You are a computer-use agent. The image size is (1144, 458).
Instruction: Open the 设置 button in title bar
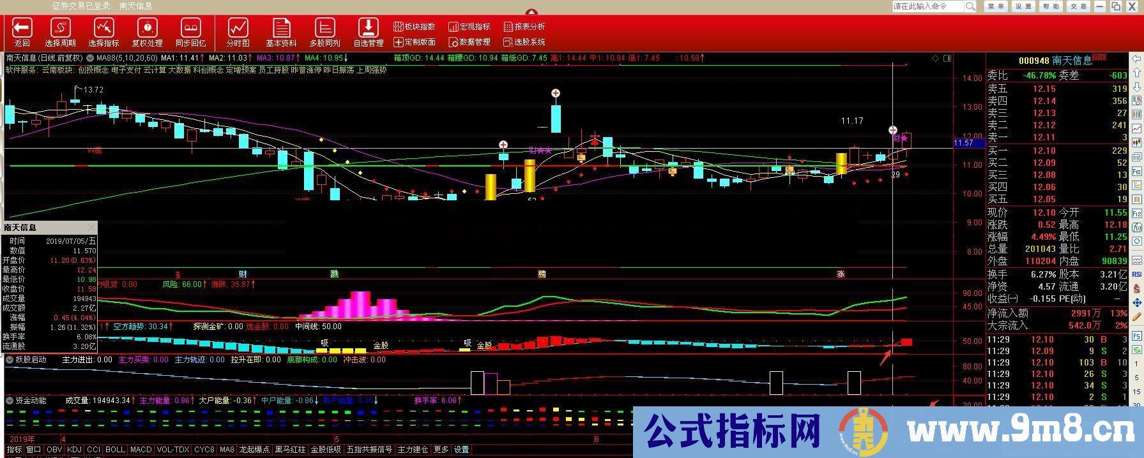click(x=1023, y=6)
